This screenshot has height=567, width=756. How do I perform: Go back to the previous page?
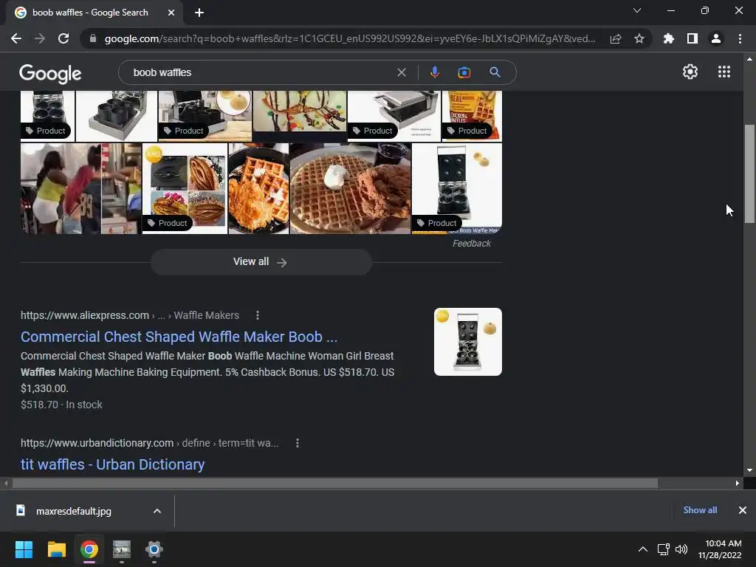[16, 38]
